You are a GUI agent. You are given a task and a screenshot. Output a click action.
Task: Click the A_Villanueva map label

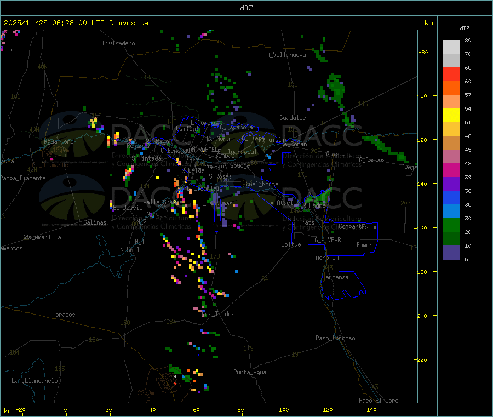point(286,55)
